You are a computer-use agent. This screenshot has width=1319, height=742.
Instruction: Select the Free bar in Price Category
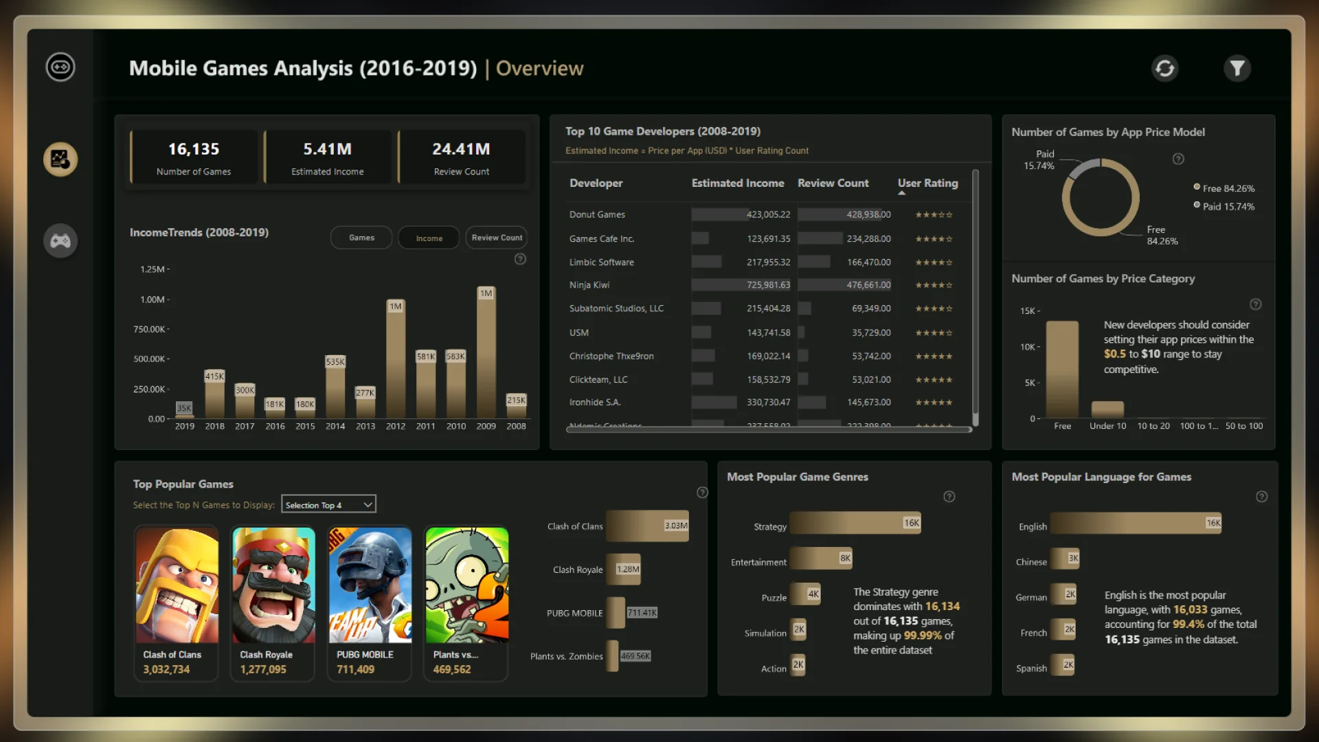(1062, 370)
